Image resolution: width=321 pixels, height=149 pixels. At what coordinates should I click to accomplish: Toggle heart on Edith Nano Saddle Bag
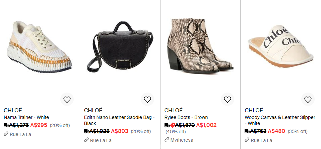[x=147, y=100]
